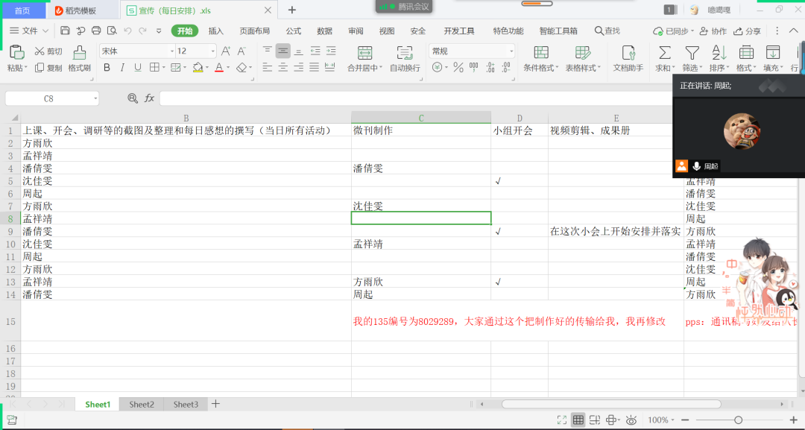The image size is (805, 430).
Task: Click the Redo arrow icon
Action: pos(142,31)
